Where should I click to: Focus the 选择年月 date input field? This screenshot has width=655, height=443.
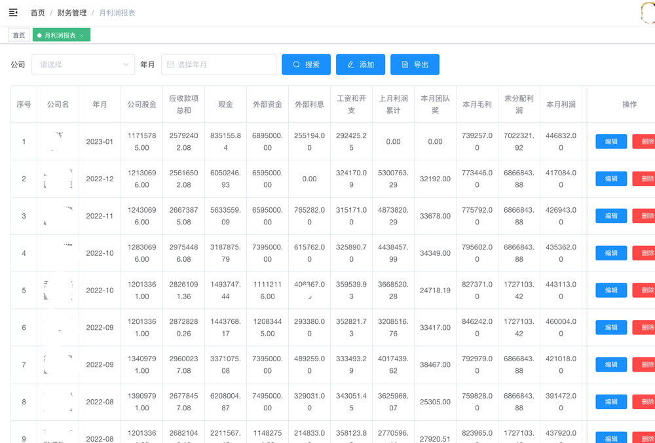[x=223, y=65]
